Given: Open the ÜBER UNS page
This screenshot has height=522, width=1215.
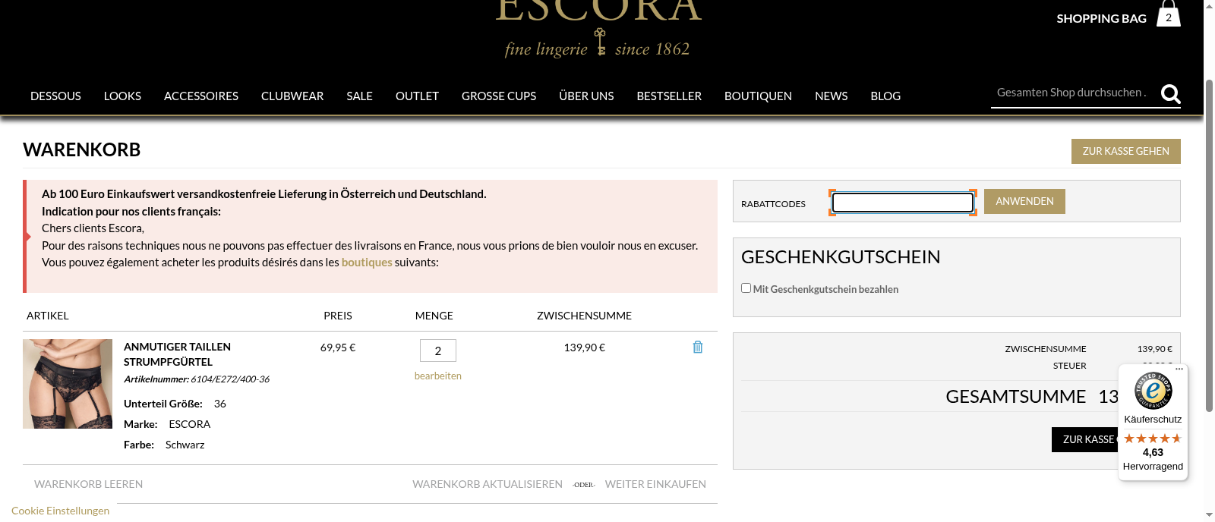Looking at the screenshot, I should (x=586, y=96).
